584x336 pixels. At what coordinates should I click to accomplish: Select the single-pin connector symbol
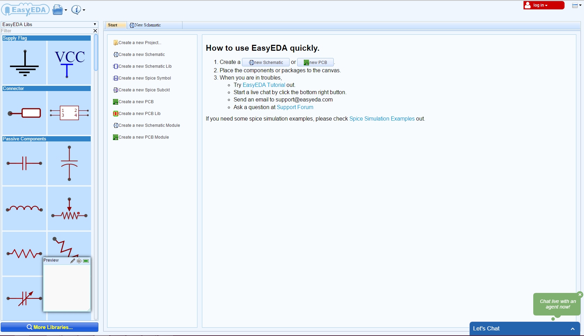[x=24, y=113]
